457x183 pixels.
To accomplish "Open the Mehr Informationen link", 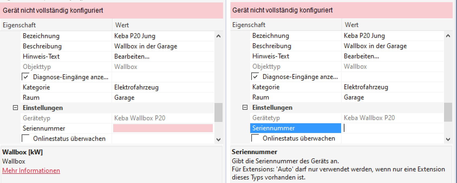I will [31, 171].
